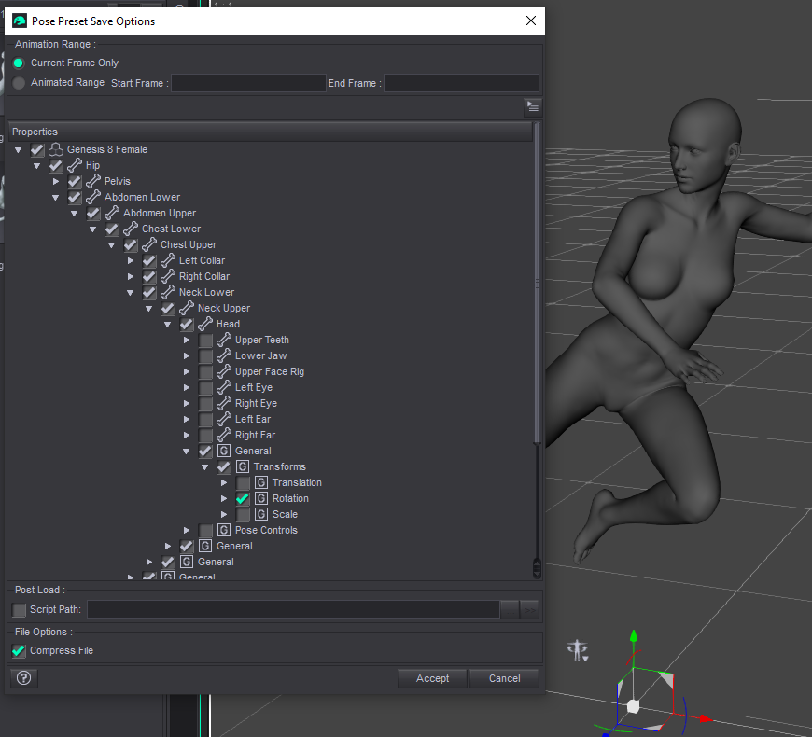The image size is (812, 737).
Task: Select the Animated Range radio button
Action: click(19, 83)
